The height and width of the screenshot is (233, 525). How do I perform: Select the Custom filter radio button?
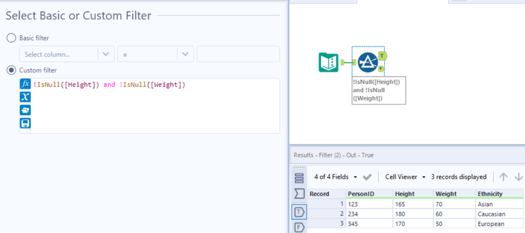click(12, 70)
